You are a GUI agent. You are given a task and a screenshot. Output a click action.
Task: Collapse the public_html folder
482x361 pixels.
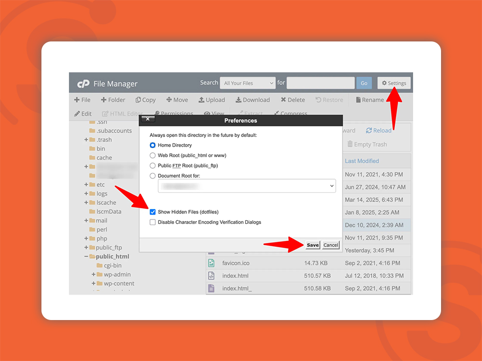pyautogui.click(x=86, y=256)
